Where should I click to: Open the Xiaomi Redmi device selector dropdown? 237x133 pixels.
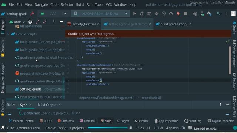(100, 14)
